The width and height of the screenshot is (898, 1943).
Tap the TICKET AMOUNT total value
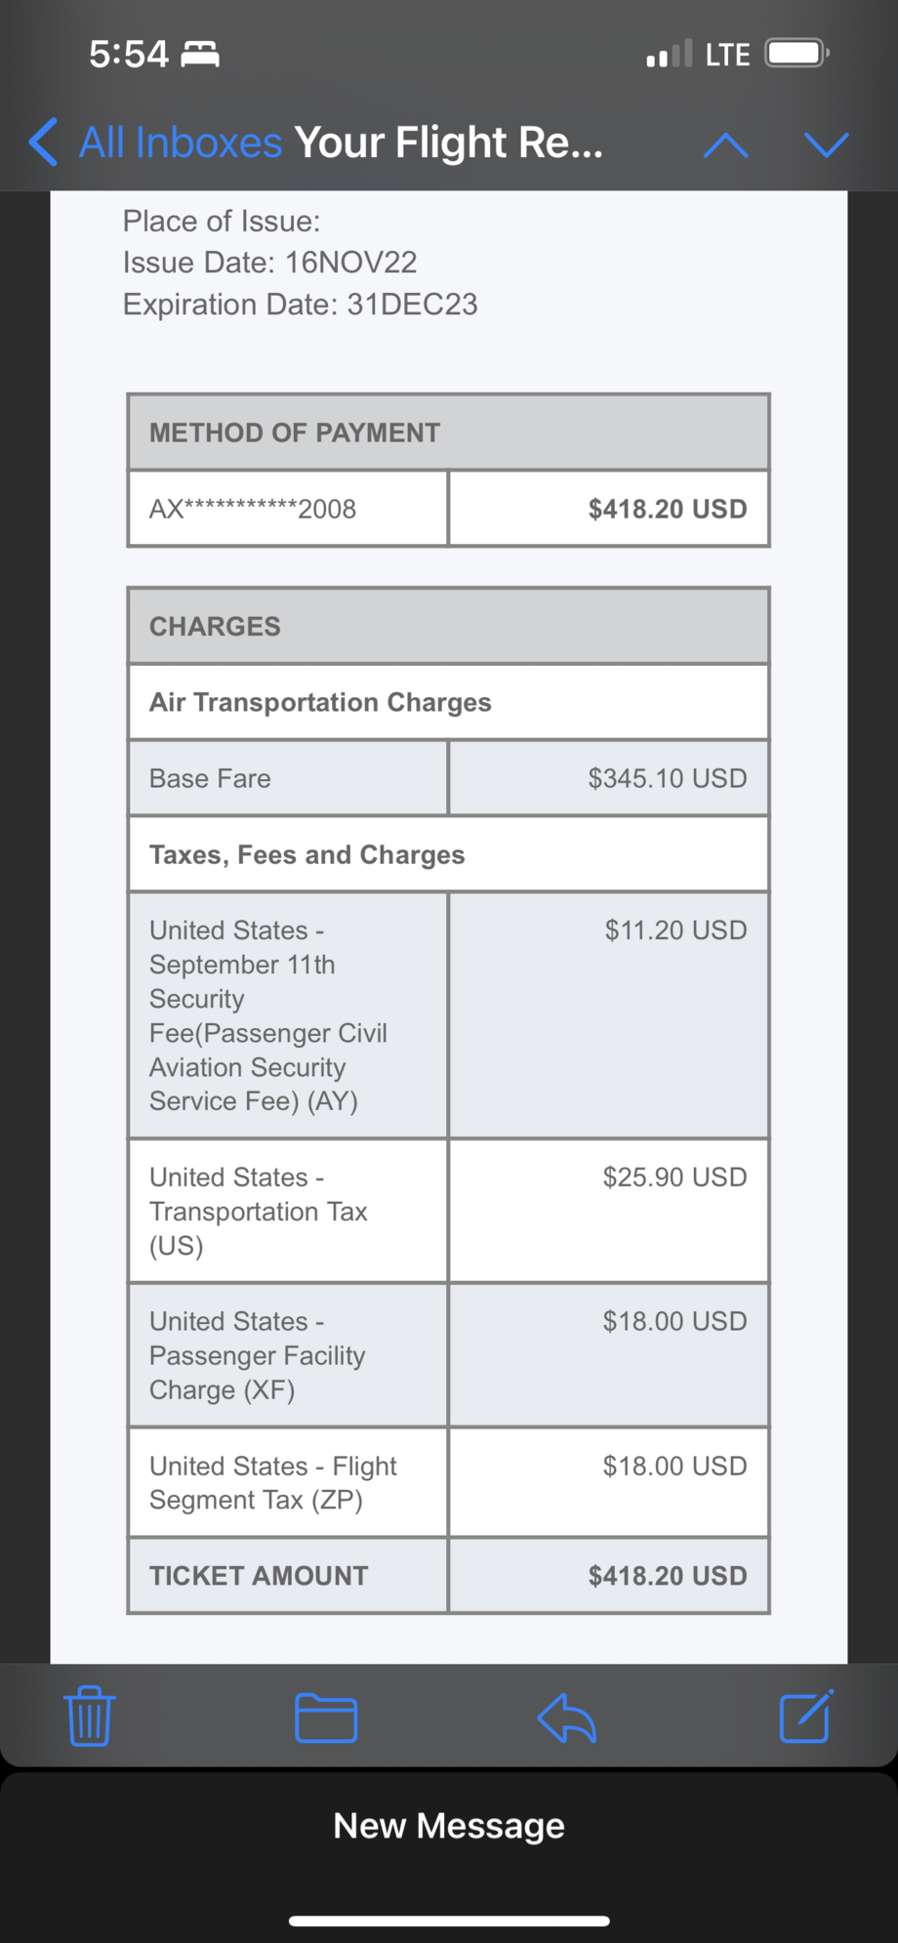(x=667, y=1575)
